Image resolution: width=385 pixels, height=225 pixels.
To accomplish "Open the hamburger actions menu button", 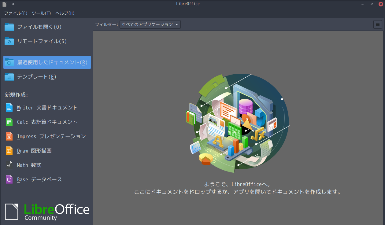I will click(x=378, y=24).
